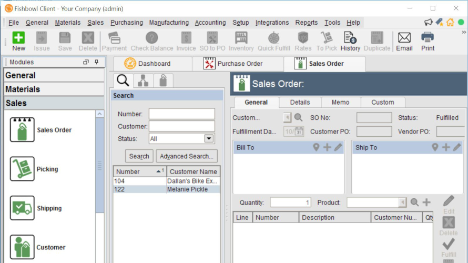Open the Fulfillment Date calendar picker
Screen dimensions: 468x263
299,131
